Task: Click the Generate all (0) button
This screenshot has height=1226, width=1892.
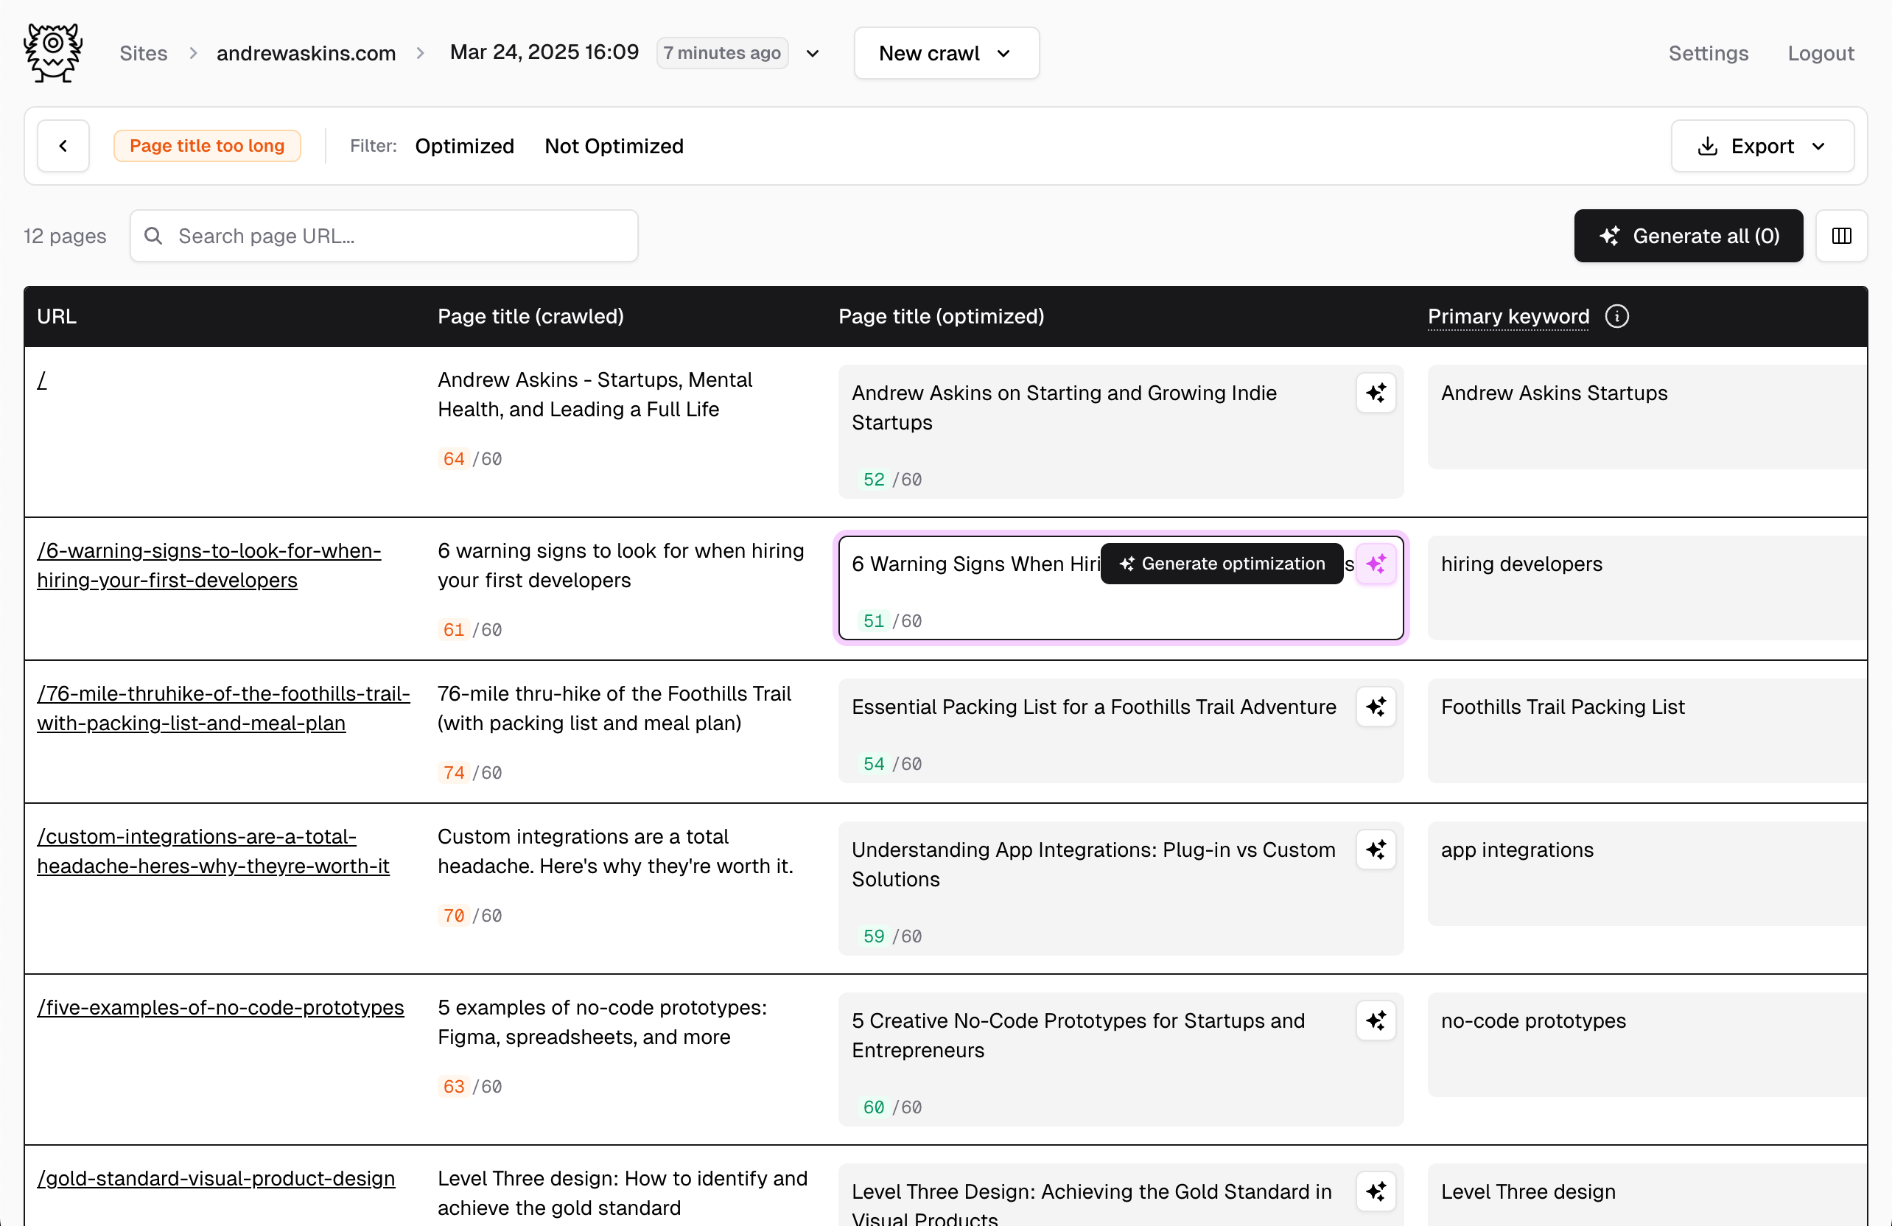Action: 1688,236
